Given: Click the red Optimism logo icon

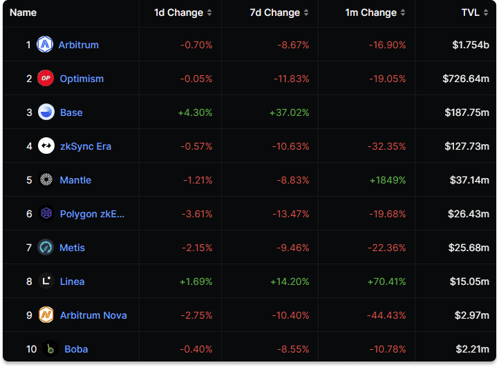Looking at the screenshot, I should click(x=46, y=79).
